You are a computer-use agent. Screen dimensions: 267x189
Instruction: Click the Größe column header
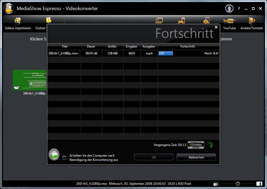point(112,46)
